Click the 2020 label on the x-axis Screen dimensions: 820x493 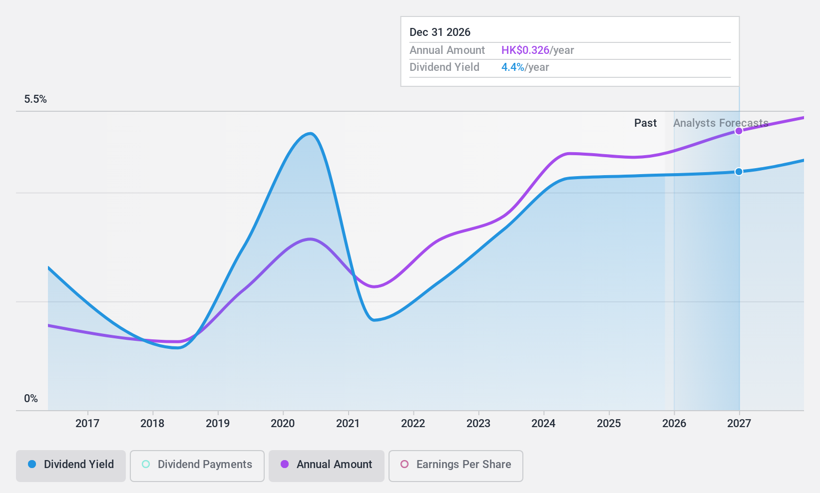coord(283,424)
